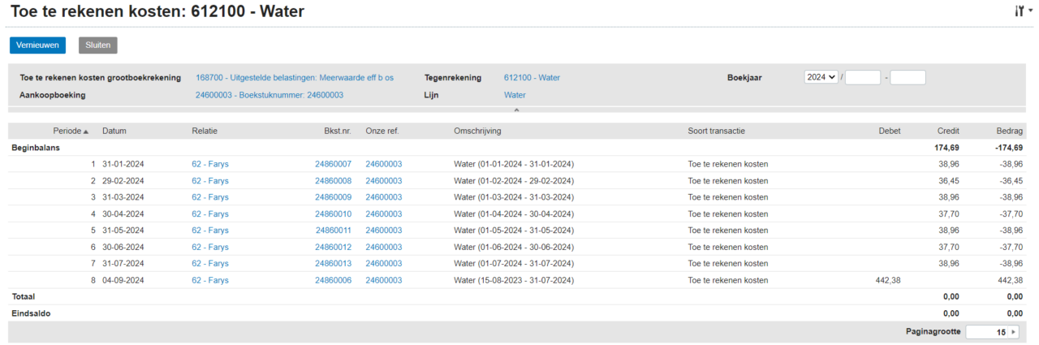Click the Vernieuwen button
The width and height of the screenshot is (1039, 345).
(x=37, y=45)
